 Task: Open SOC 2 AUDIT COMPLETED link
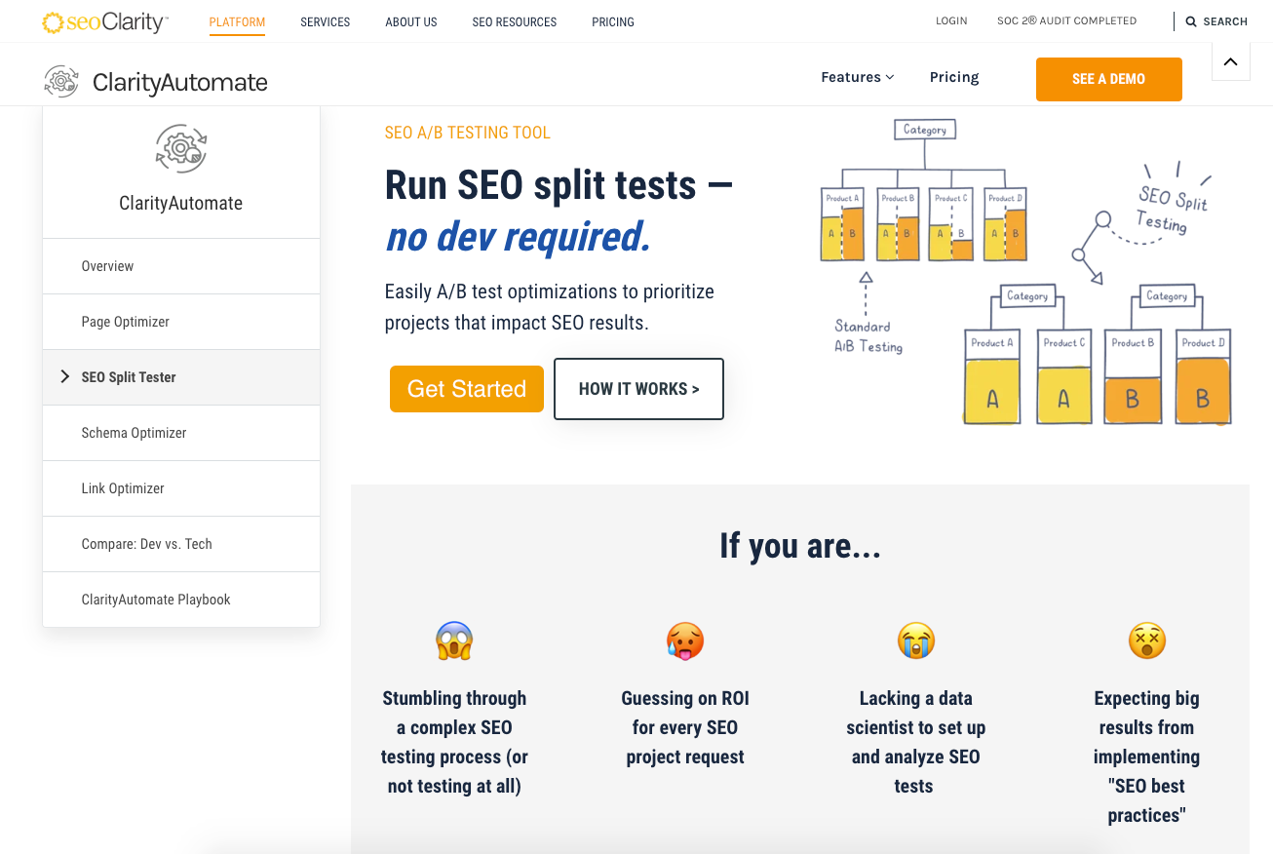coord(1066,20)
